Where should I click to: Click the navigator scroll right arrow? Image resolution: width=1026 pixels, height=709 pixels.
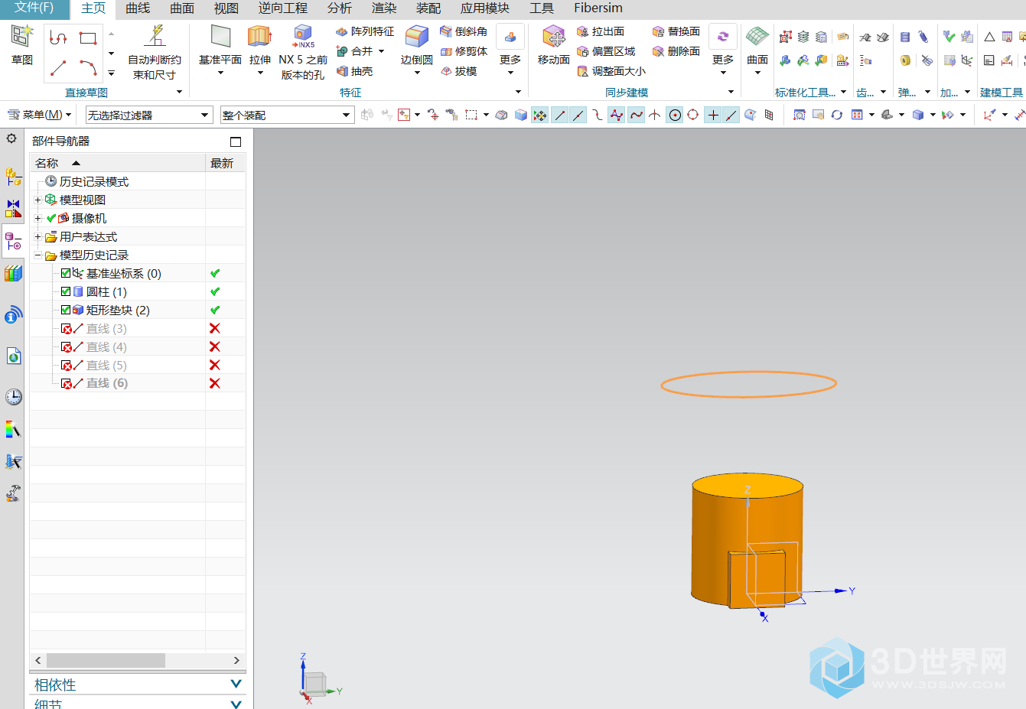[236, 660]
